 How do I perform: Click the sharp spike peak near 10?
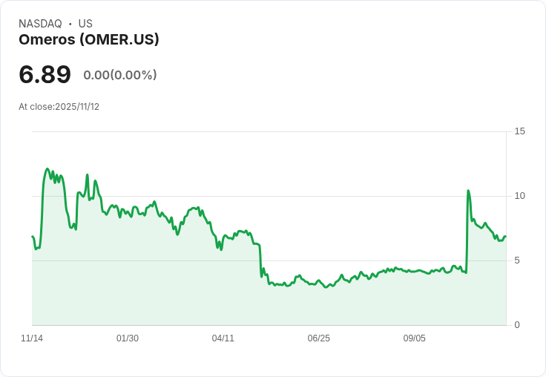468,190
